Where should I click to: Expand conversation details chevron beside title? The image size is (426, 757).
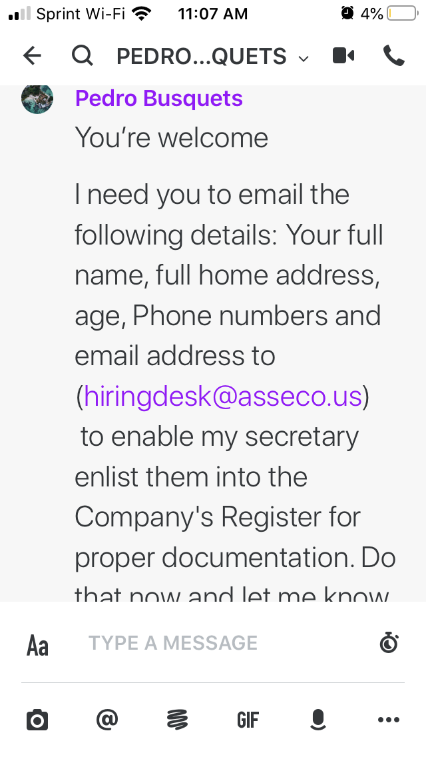(304, 59)
